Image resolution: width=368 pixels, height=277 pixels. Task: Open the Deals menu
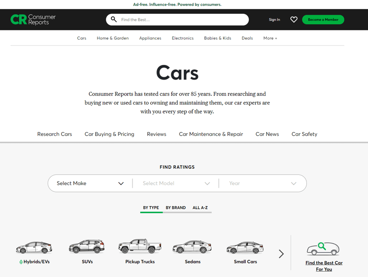247,38
